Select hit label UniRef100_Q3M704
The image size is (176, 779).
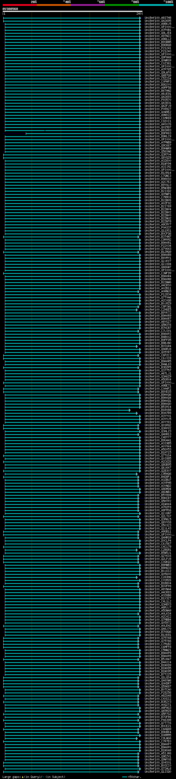(158, 154)
